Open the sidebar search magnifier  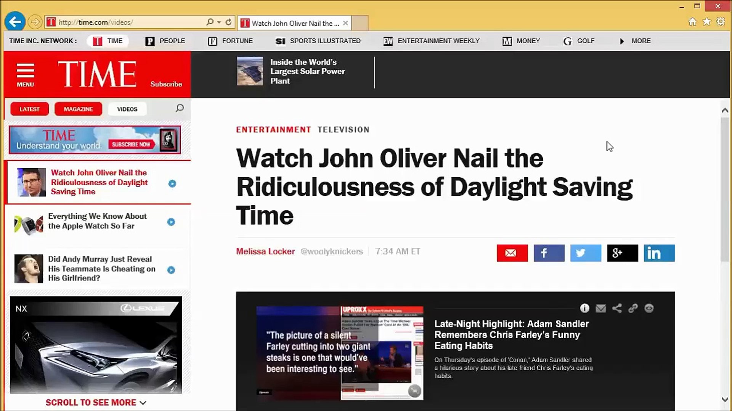(x=180, y=108)
